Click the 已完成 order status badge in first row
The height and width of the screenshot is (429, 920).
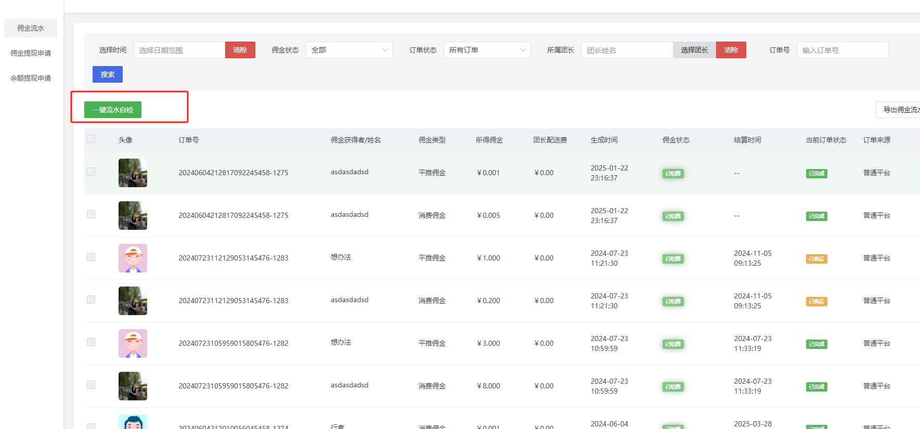pos(816,174)
